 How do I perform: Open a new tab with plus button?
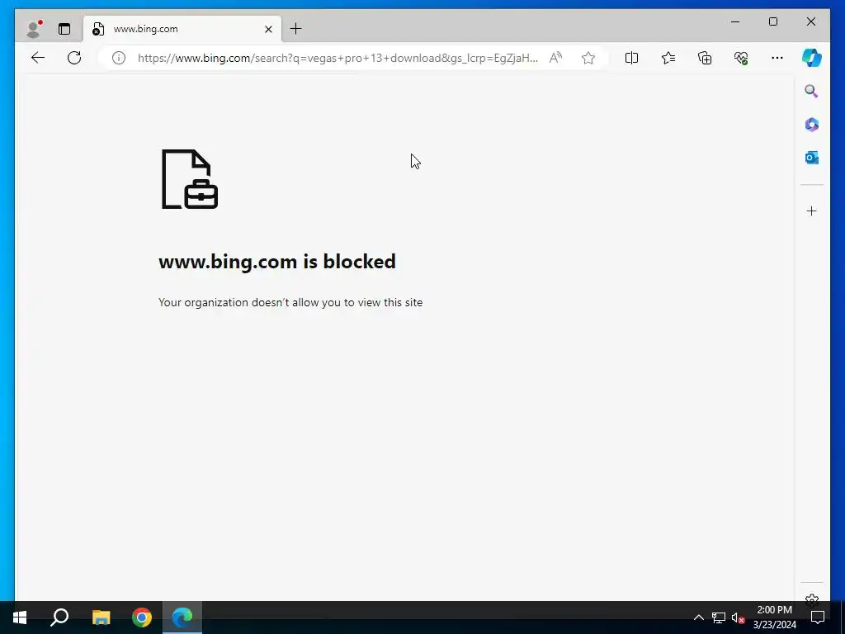[296, 29]
